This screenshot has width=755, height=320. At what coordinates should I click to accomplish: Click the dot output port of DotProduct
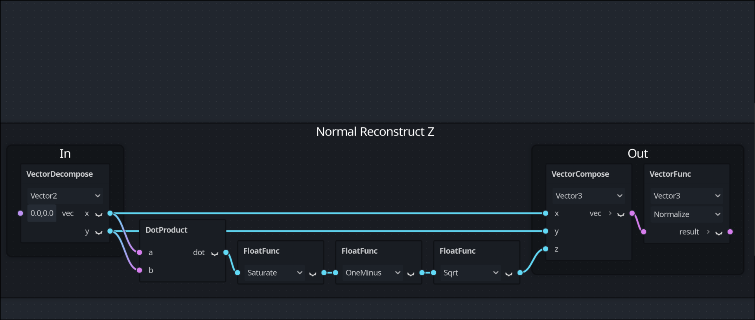(226, 252)
